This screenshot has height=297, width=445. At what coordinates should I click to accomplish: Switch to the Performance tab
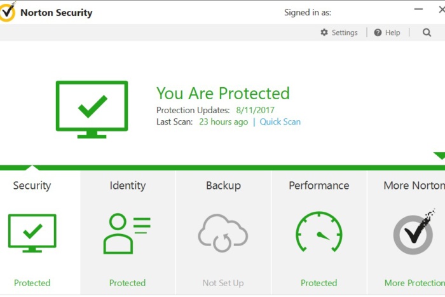319,186
